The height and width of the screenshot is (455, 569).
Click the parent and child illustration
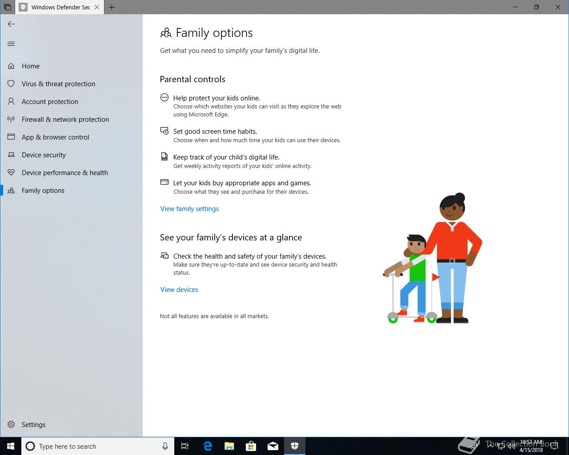click(x=433, y=258)
